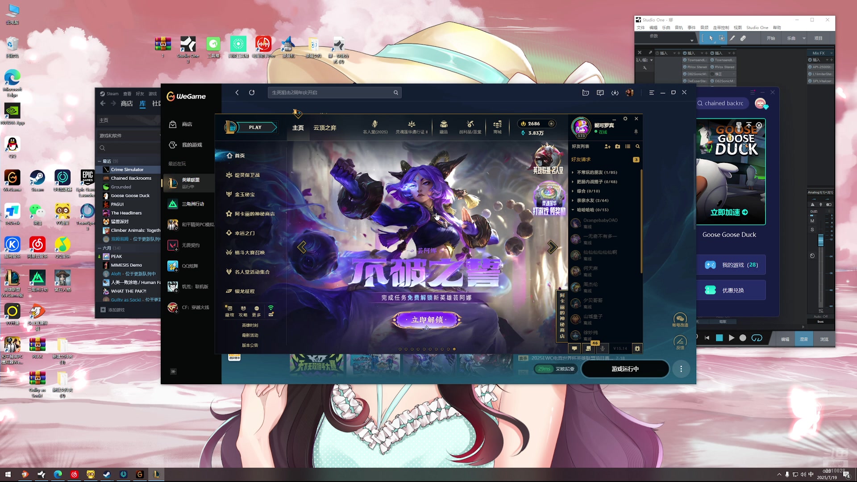Open 灵魂莲华通行证 icon
Viewport: 857px width, 482px height.
click(412, 127)
